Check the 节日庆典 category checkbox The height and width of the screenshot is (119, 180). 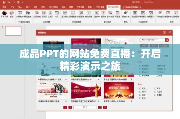[x=140, y=76]
